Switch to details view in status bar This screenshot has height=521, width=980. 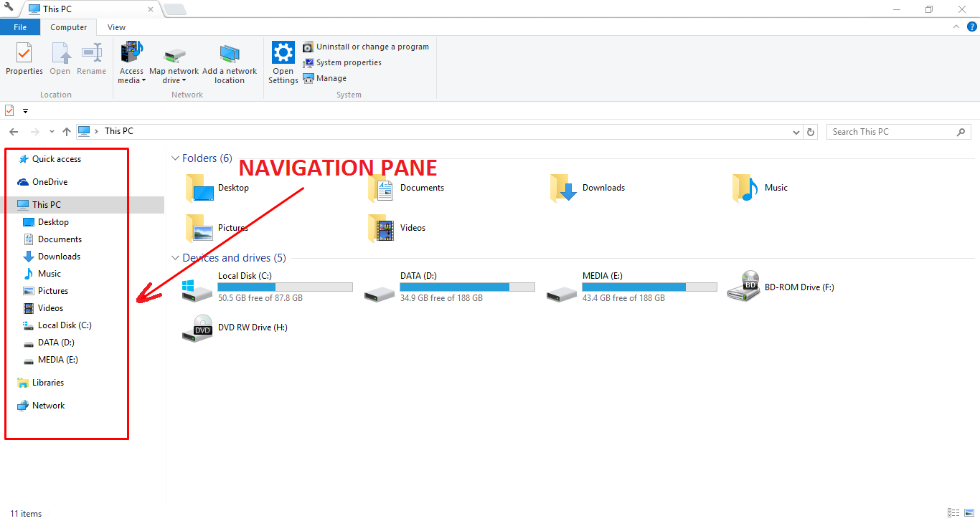click(x=954, y=513)
